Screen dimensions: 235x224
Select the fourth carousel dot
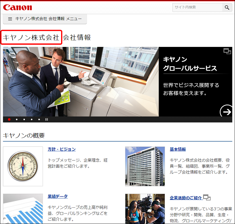[x=31, y=119]
